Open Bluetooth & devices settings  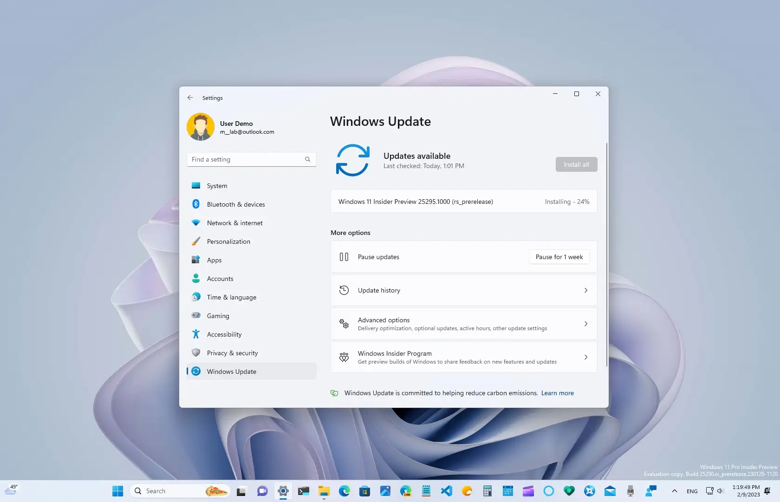235,204
